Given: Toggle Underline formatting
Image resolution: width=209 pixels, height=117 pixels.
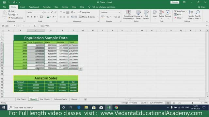Looking at the screenshot, I should 35,17.
